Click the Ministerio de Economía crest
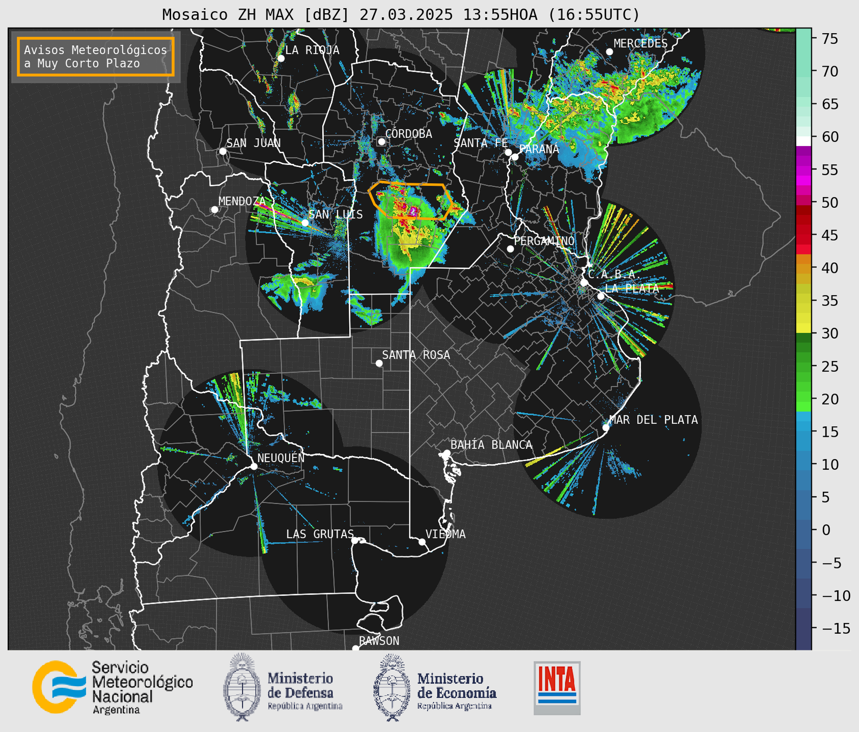The width and height of the screenshot is (859, 732). point(392,687)
